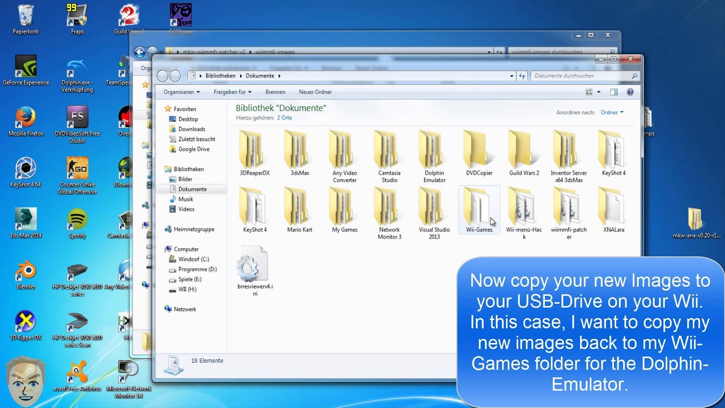Open the DVDVideoSoft Free Studio shortcut
The height and width of the screenshot is (408, 725).
coord(77,125)
